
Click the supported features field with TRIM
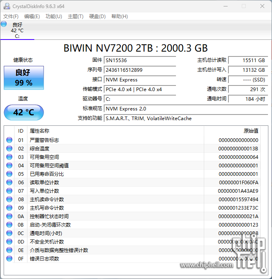[x=186, y=118]
